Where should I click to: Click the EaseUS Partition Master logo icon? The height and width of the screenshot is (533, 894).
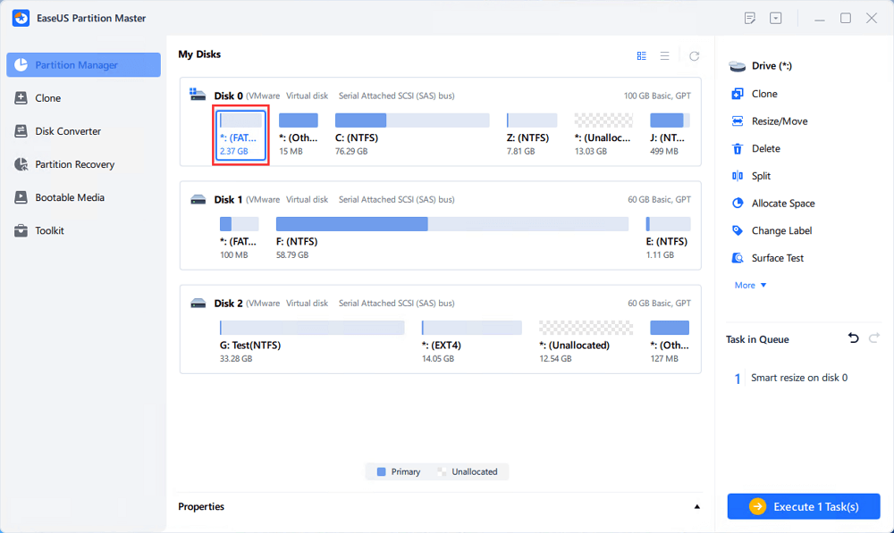pyautogui.click(x=21, y=18)
